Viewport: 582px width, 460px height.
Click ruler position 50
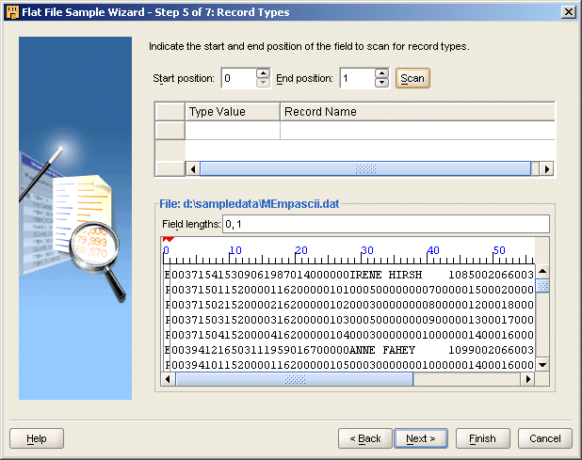(x=499, y=250)
